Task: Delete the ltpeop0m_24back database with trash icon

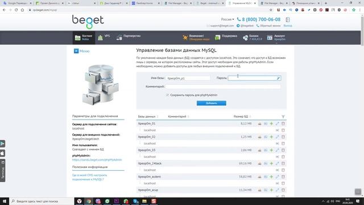Action: pyautogui.click(x=283, y=163)
